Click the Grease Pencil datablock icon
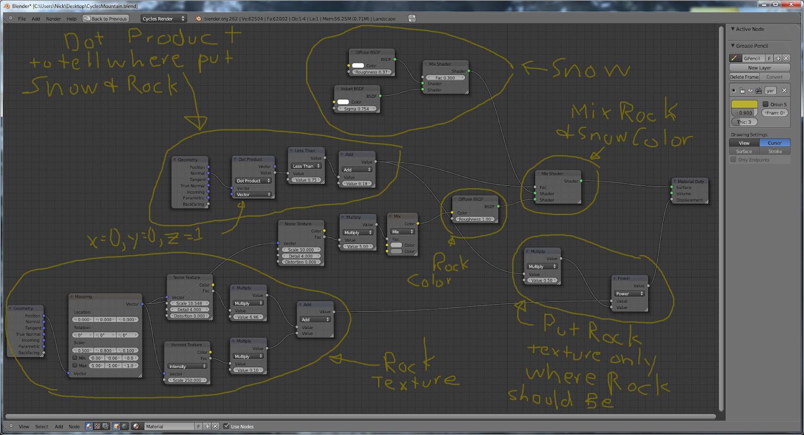Image resolution: width=804 pixels, height=435 pixels. pyautogui.click(x=734, y=58)
